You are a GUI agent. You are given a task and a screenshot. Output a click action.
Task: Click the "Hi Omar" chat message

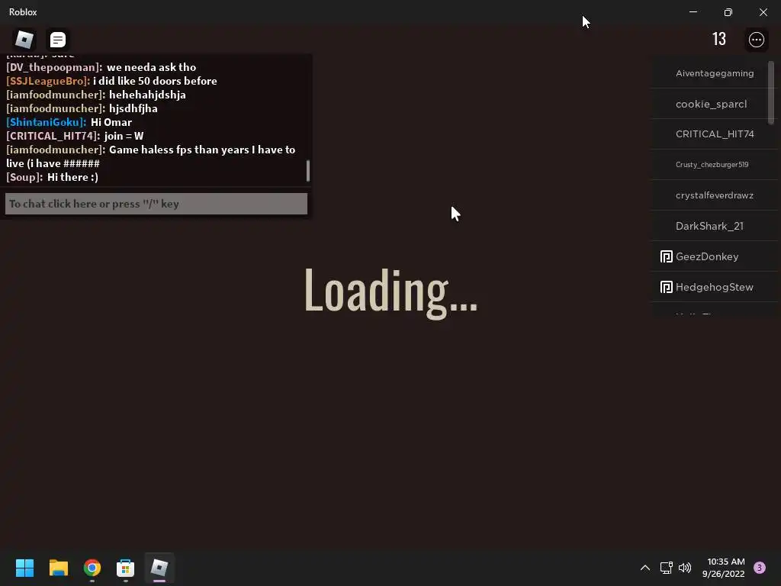click(111, 122)
